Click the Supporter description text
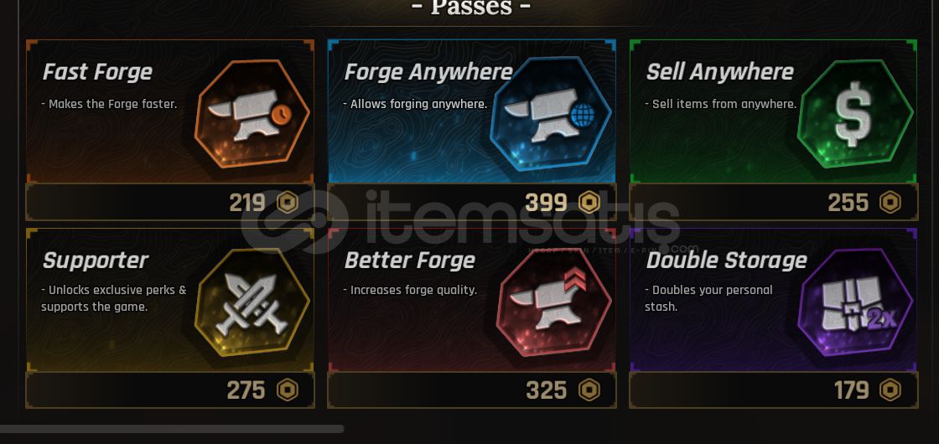The width and height of the screenshot is (939, 444). coord(114,298)
